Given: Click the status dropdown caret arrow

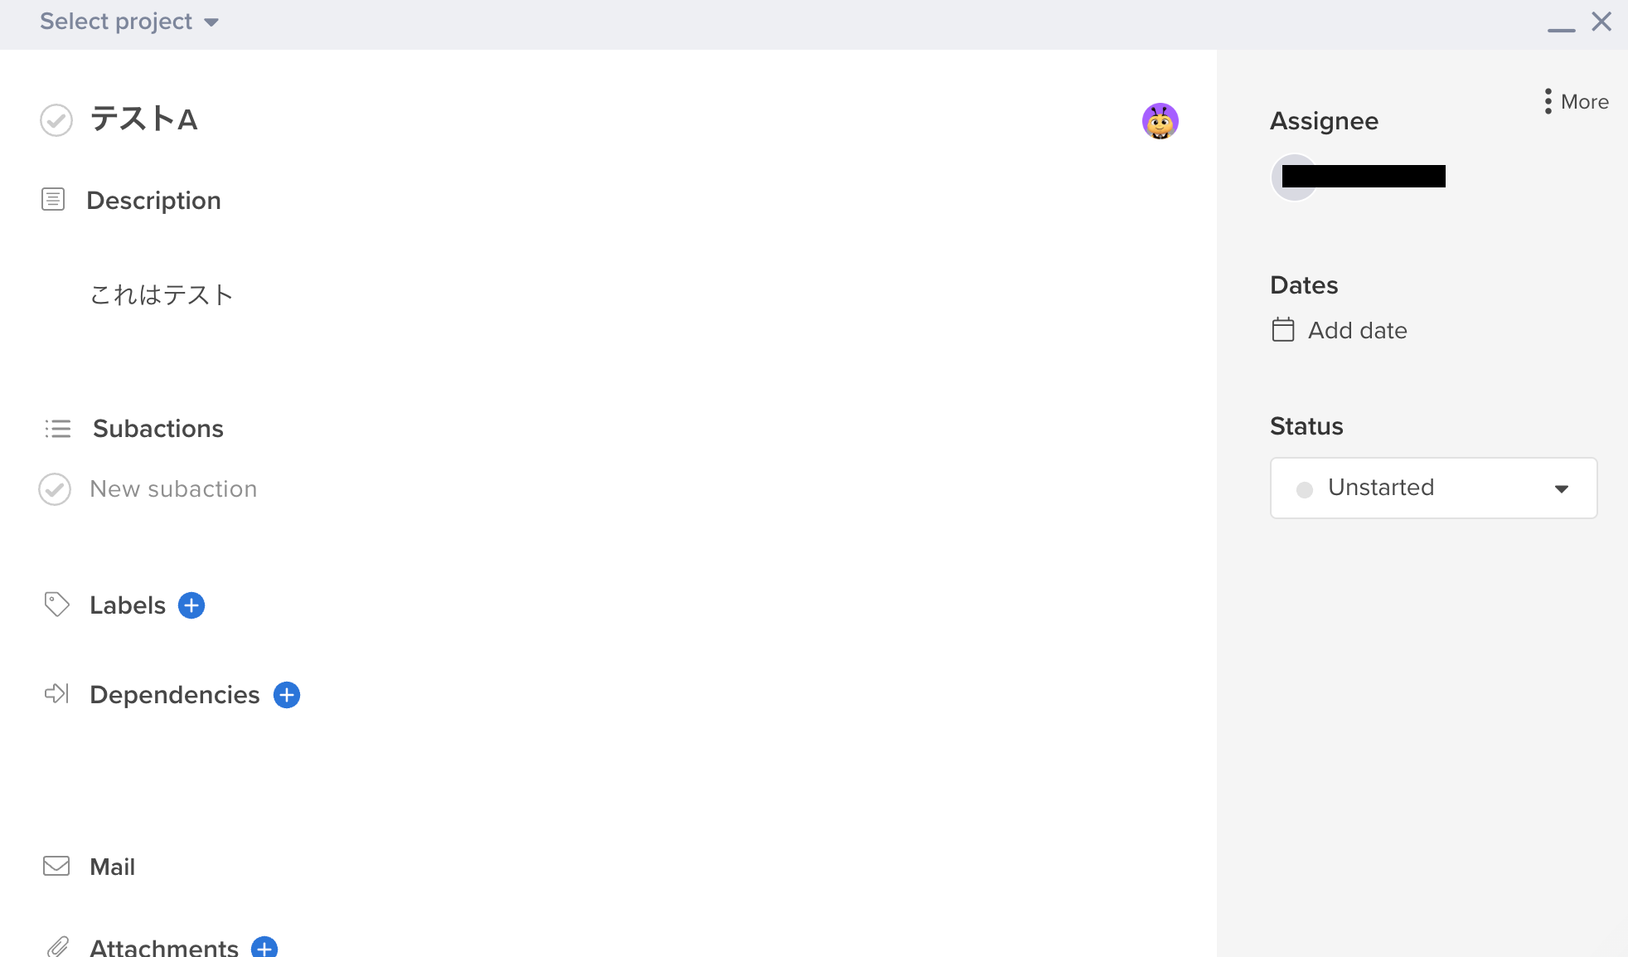Looking at the screenshot, I should coord(1562,488).
